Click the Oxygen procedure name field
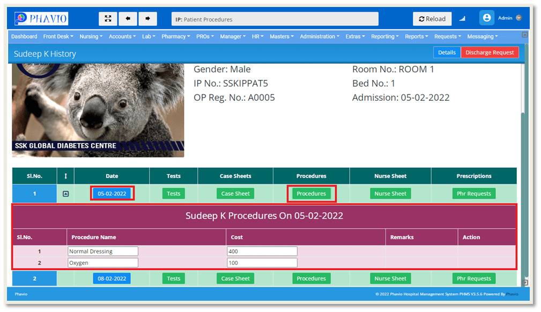Viewport: 541px width, 312px height. pos(103,263)
